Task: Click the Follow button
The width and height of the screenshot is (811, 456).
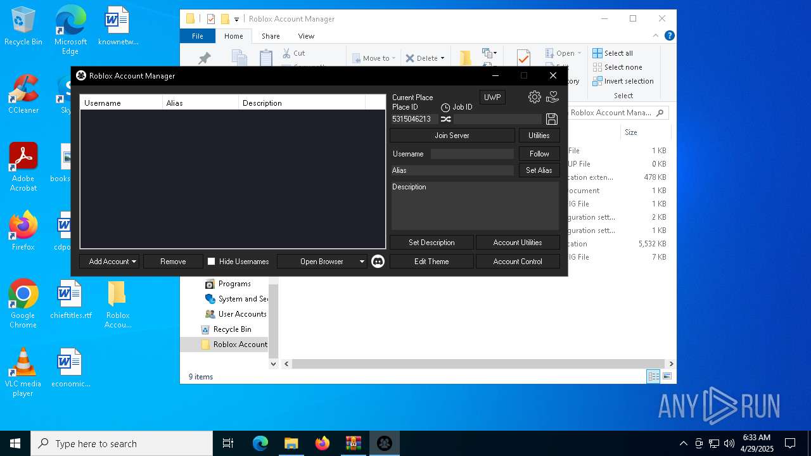Action: click(539, 153)
